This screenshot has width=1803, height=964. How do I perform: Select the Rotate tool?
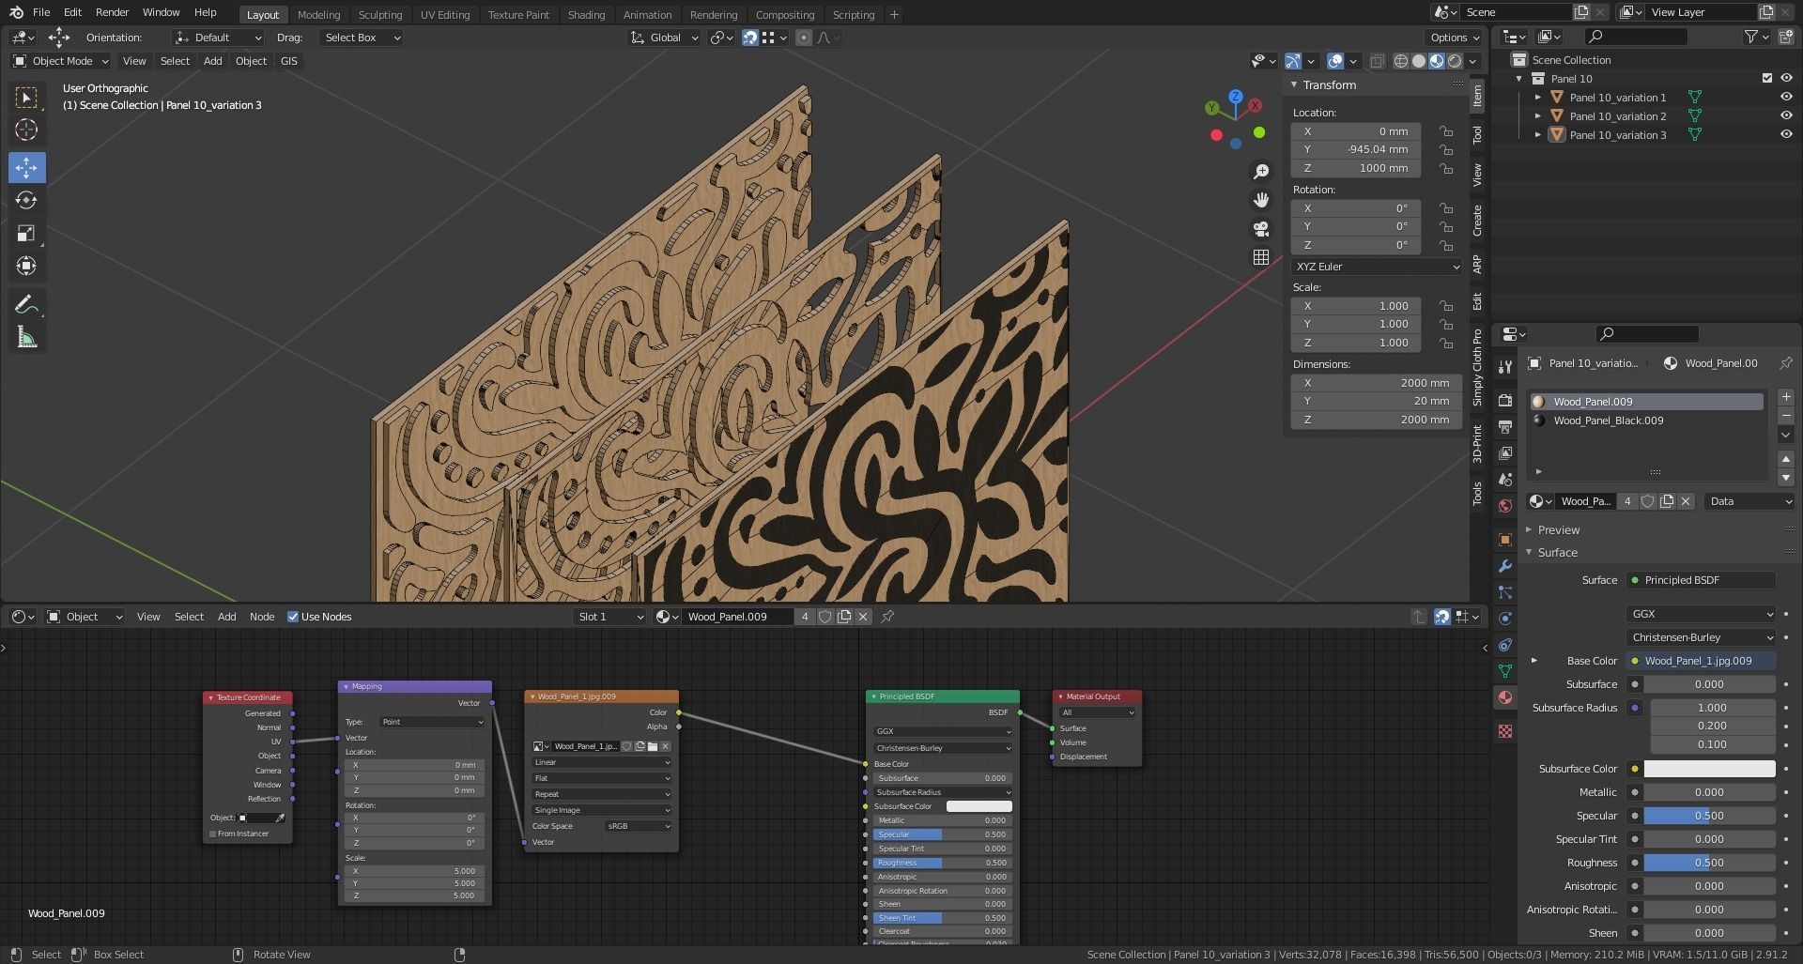coord(26,201)
